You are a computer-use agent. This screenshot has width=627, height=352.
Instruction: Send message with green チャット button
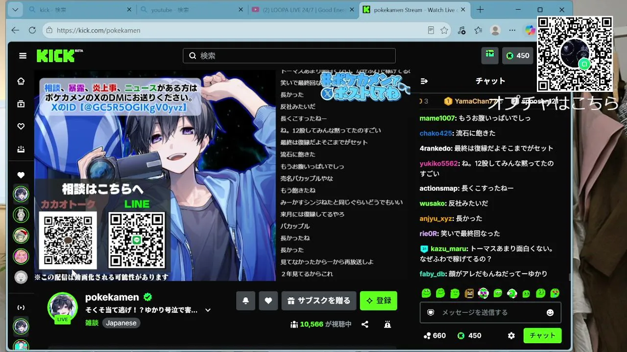542,336
